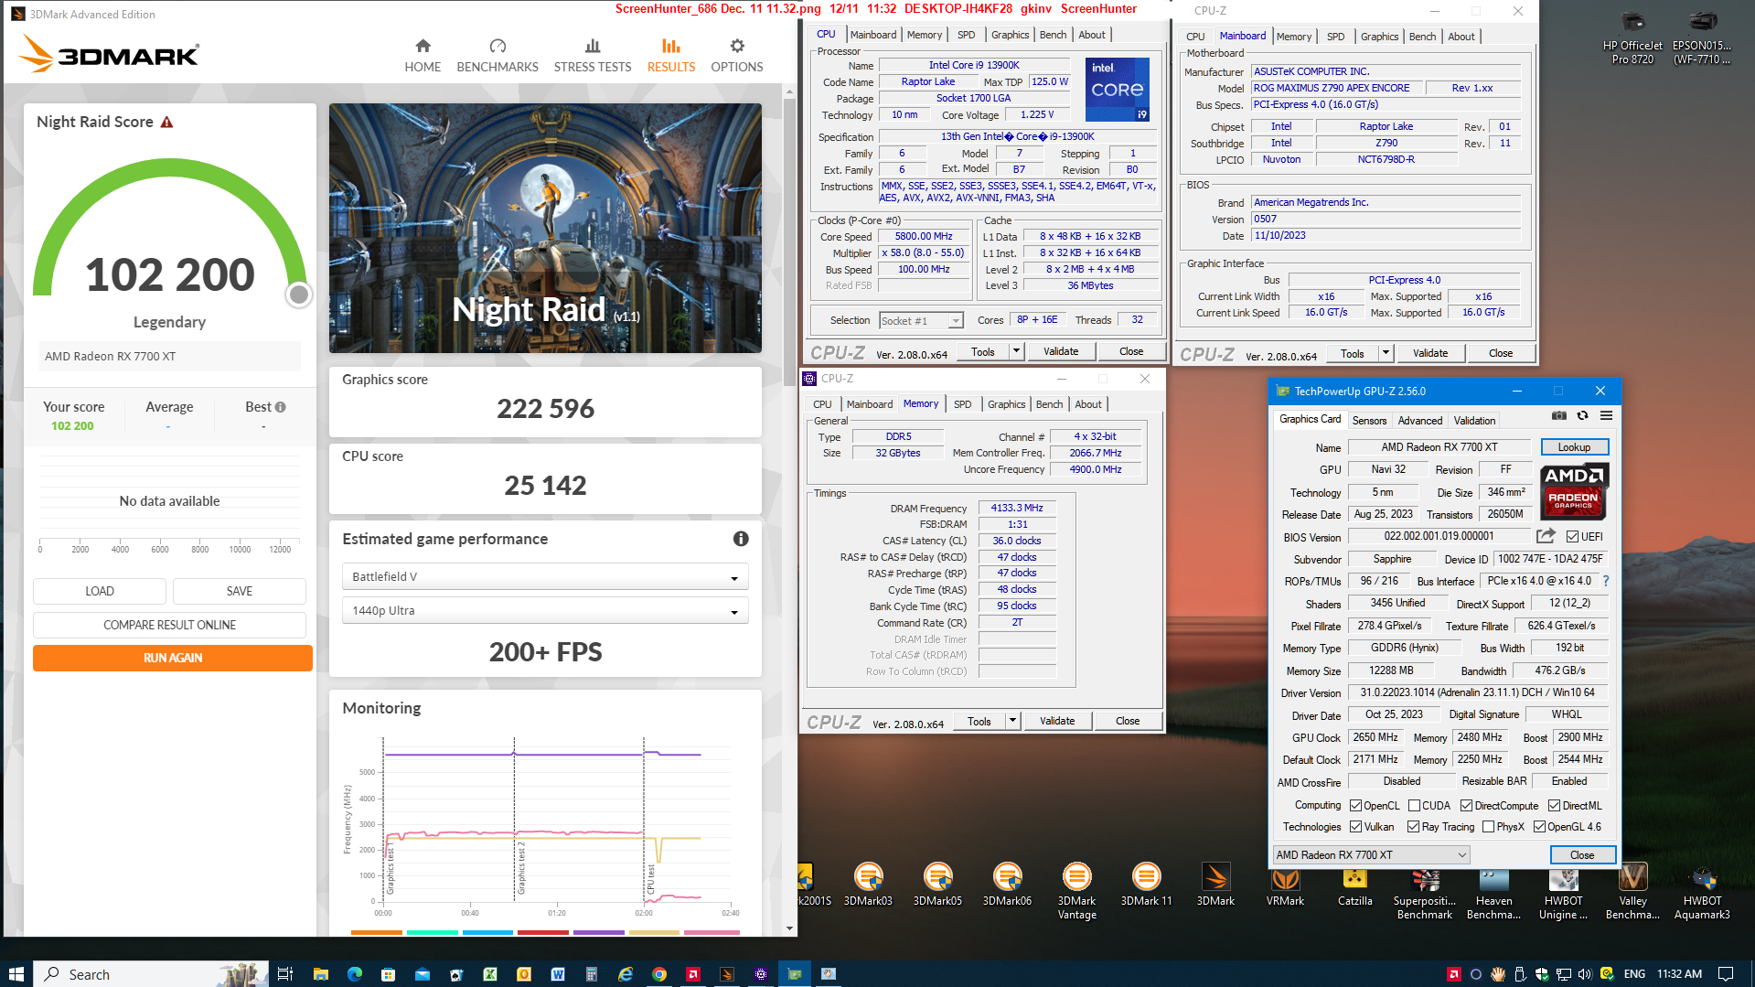Open the HOME section in 3DMark
Viewport: 1755px width, 987px height.
pos(423,56)
